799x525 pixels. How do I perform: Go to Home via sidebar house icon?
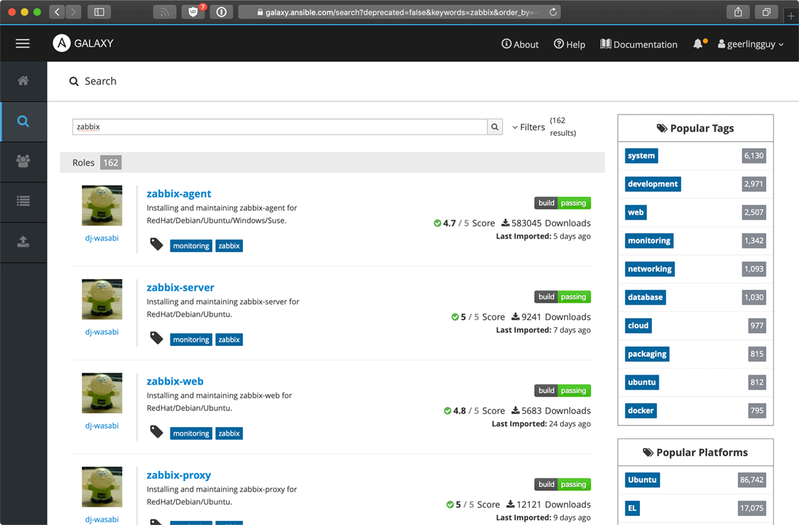pos(23,81)
